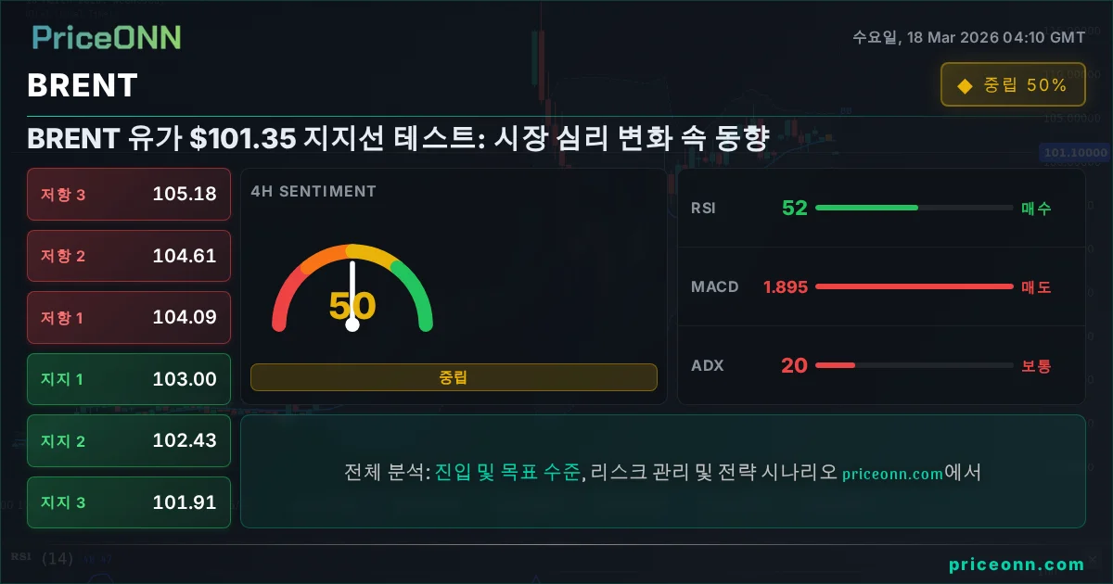Open the 진입 및 목표 수준 link
The width and height of the screenshot is (1113, 584).
click(507, 473)
